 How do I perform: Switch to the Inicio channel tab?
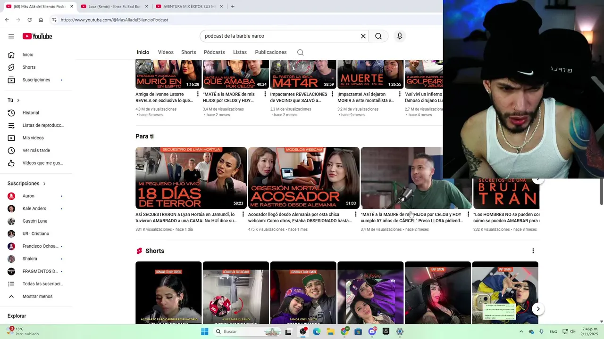pos(143,52)
